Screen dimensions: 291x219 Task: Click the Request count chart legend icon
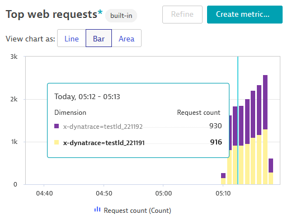click(97, 209)
